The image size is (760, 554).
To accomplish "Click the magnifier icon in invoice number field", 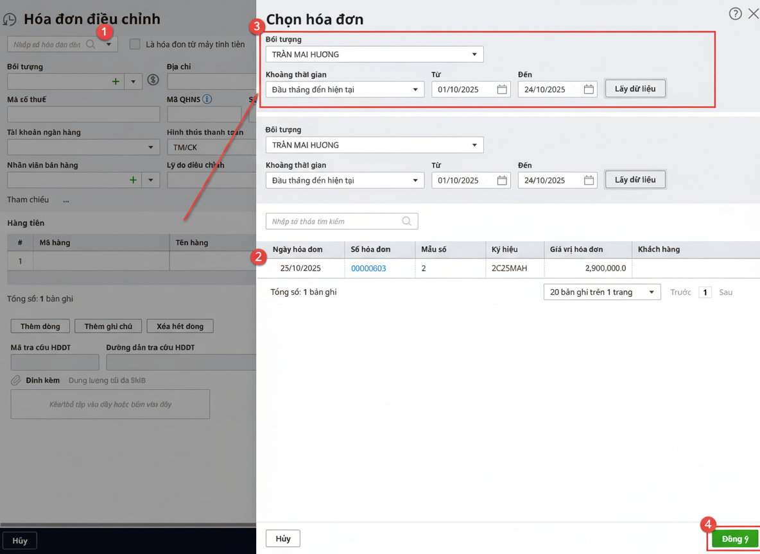I will coord(91,44).
